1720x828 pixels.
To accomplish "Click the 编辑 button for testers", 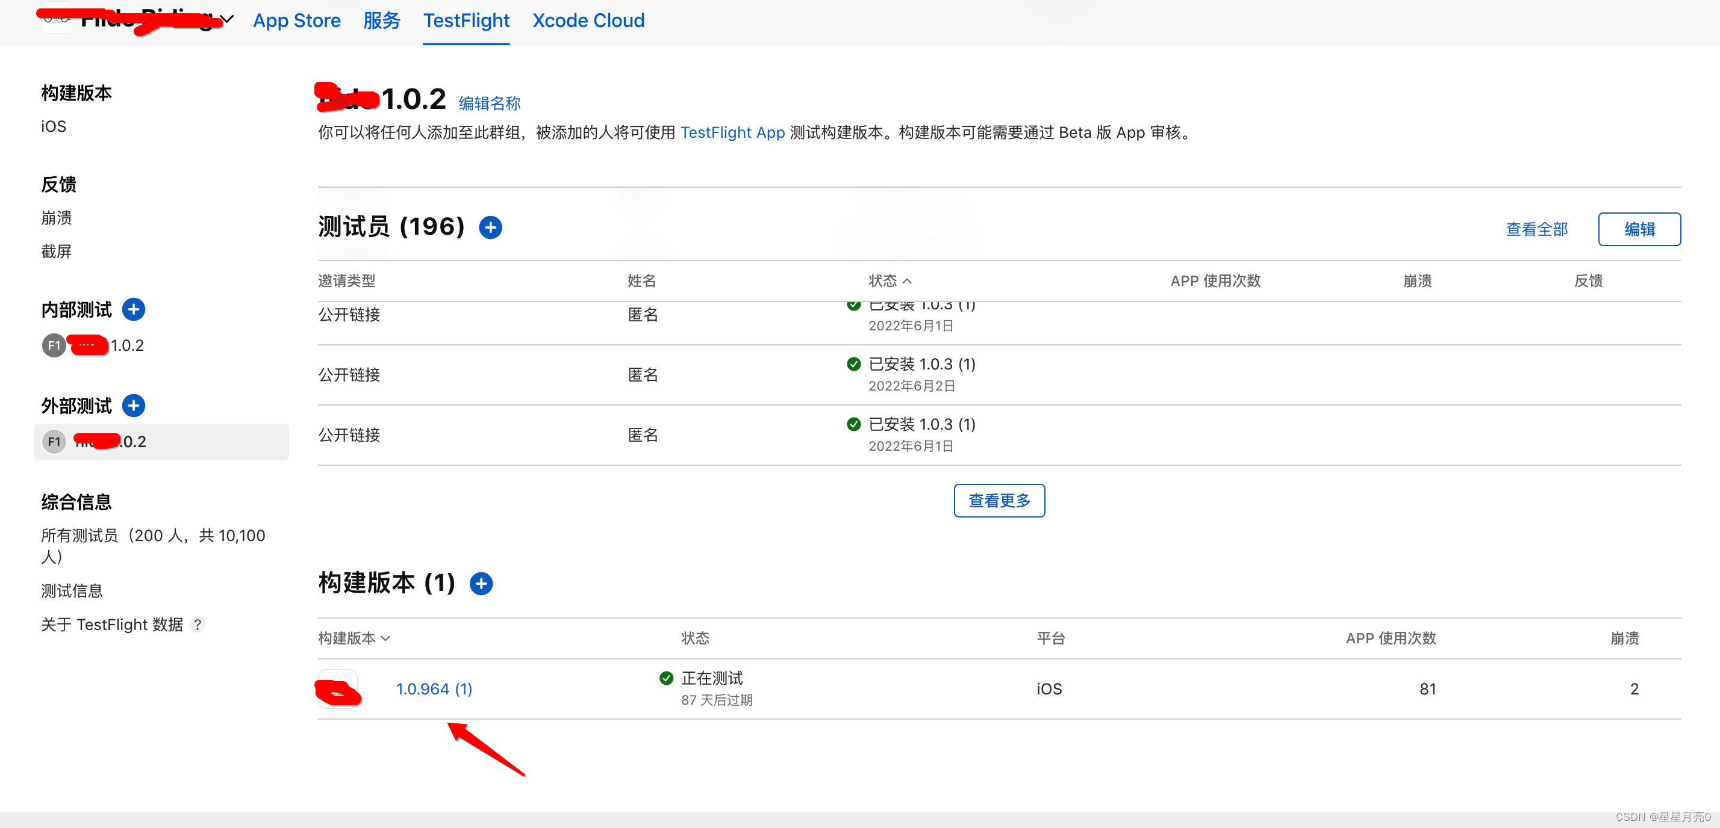I will 1639,229.
